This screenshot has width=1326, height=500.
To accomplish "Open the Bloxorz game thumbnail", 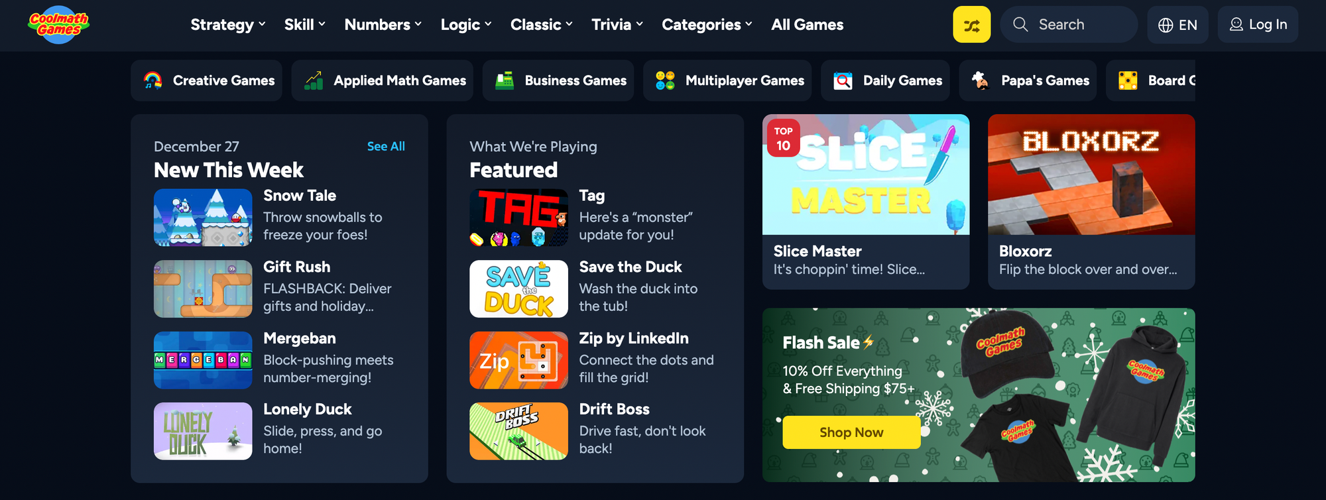I will pos(1091,174).
